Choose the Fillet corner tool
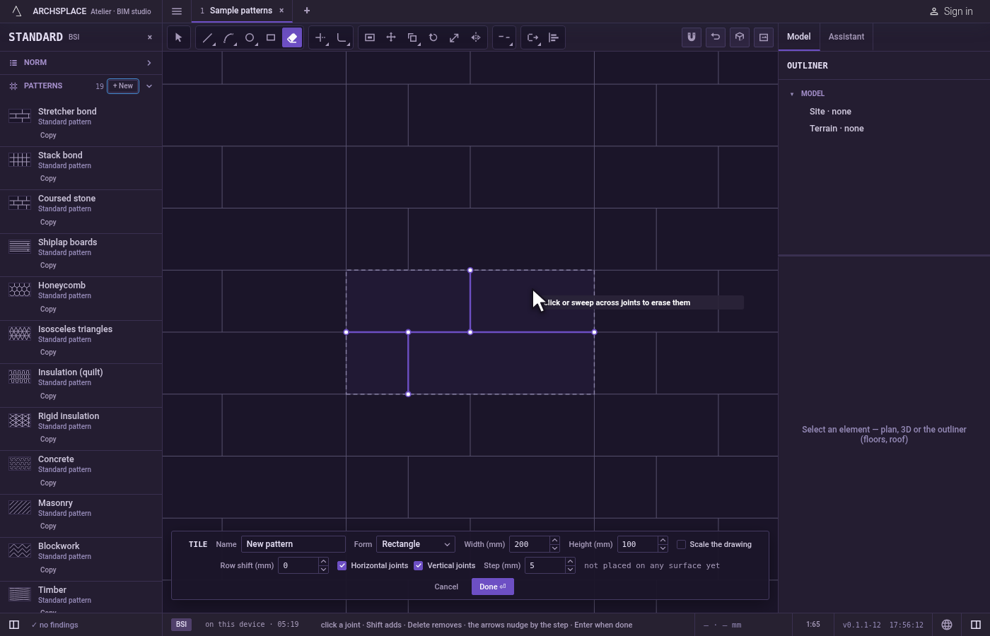990x636 pixels. [x=342, y=37]
